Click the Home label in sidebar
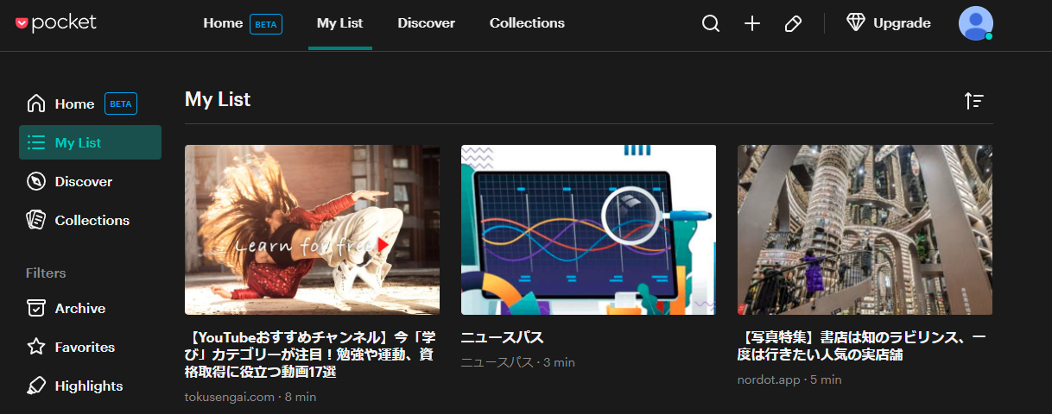 pyautogui.click(x=74, y=103)
